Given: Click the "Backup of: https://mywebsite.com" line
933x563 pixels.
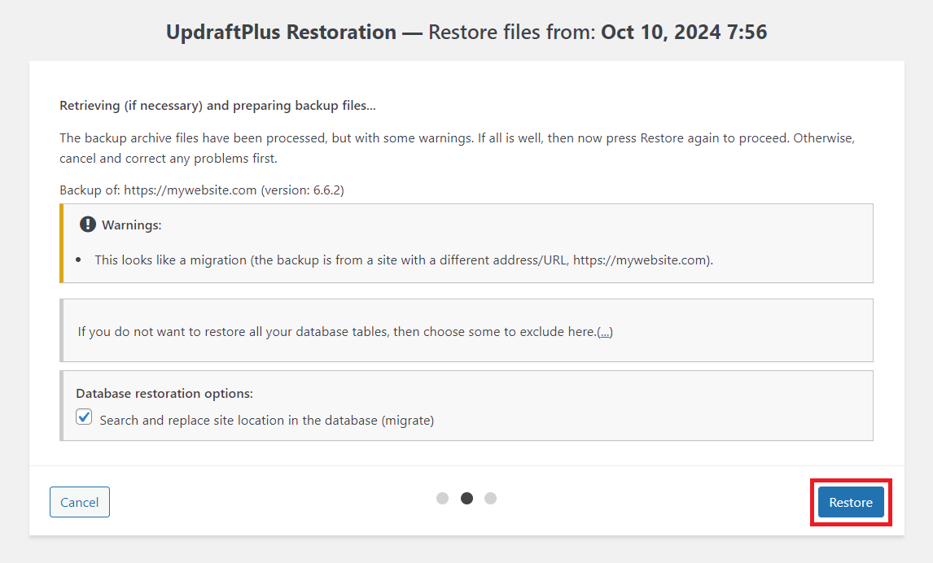Looking at the screenshot, I should click(158, 190).
